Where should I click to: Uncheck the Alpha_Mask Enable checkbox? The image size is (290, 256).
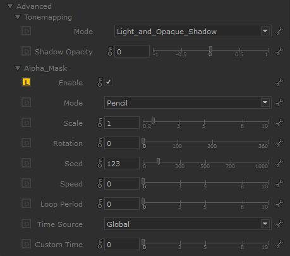(x=109, y=82)
